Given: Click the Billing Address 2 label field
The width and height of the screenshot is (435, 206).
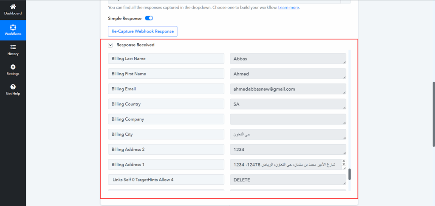Looking at the screenshot, I should [x=166, y=149].
